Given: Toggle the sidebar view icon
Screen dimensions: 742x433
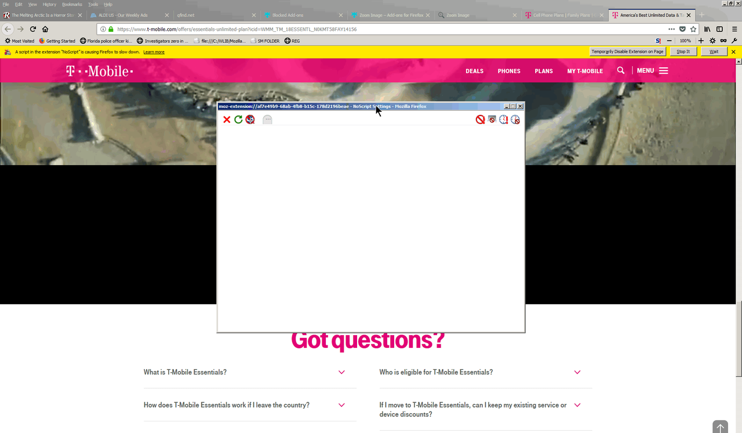Looking at the screenshot, I should (719, 29).
